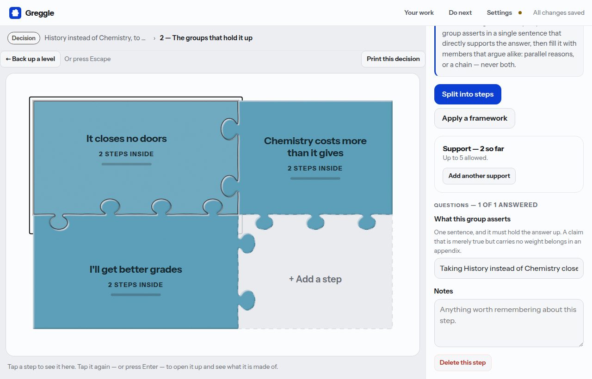The image size is (592, 379).
Task: Click the Greggle logo icon
Action: (x=15, y=13)
